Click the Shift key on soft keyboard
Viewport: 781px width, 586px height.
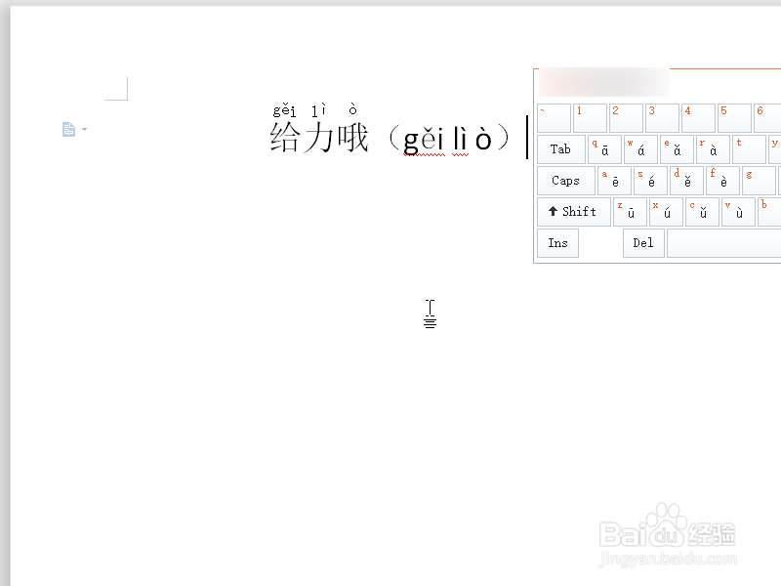point(574,212)
